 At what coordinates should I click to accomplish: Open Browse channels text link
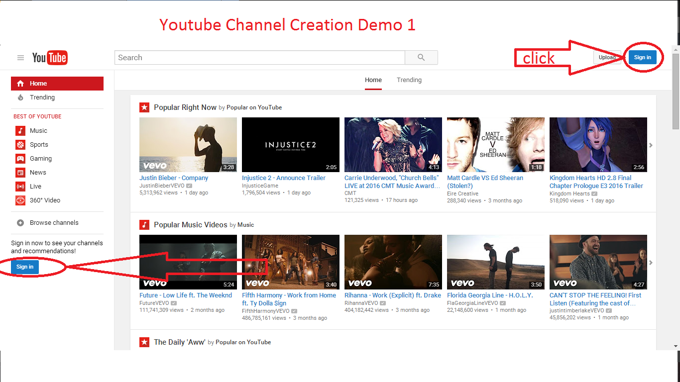coord(54,223)
